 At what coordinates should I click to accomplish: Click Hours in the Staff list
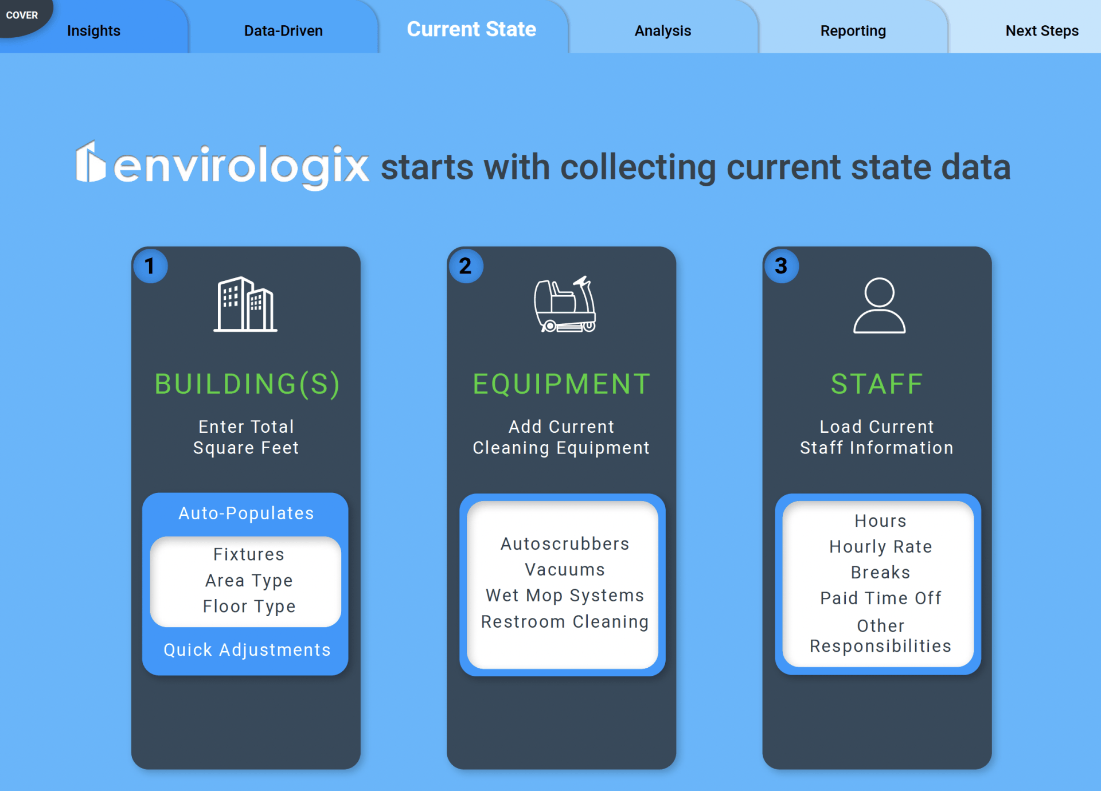coord(880,520)
